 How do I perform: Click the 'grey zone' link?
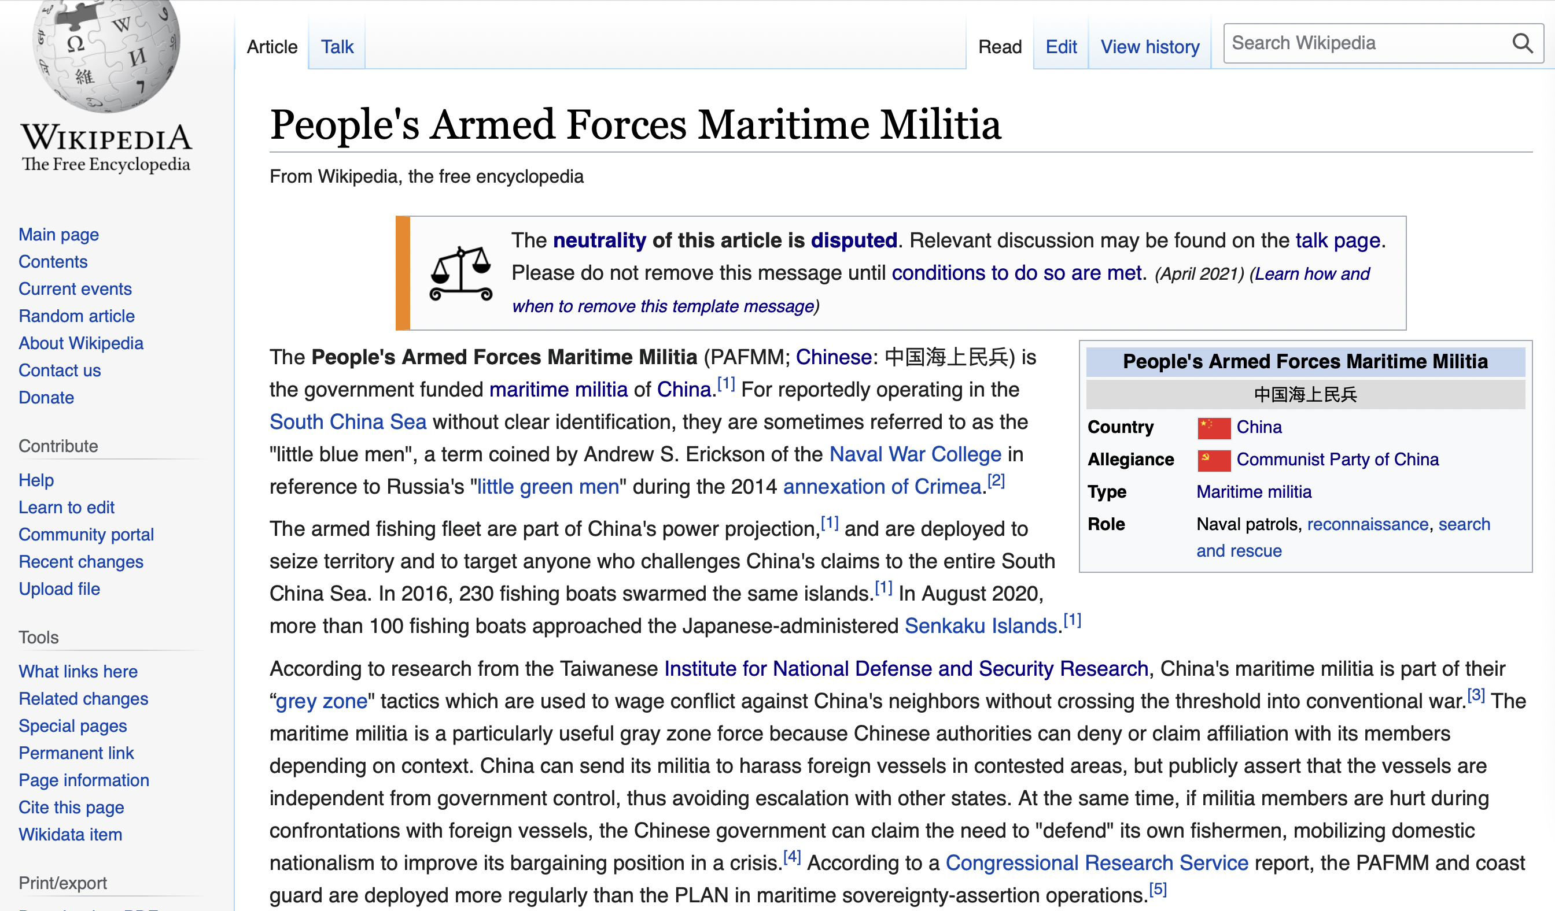322,701
